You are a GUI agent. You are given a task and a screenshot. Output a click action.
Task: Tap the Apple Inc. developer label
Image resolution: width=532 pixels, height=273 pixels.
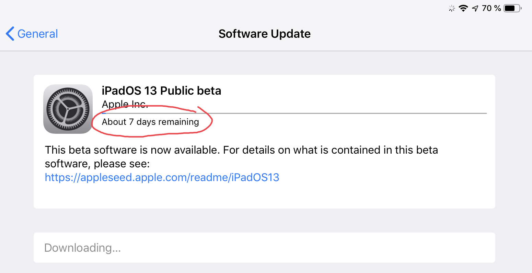coord(125,104)
